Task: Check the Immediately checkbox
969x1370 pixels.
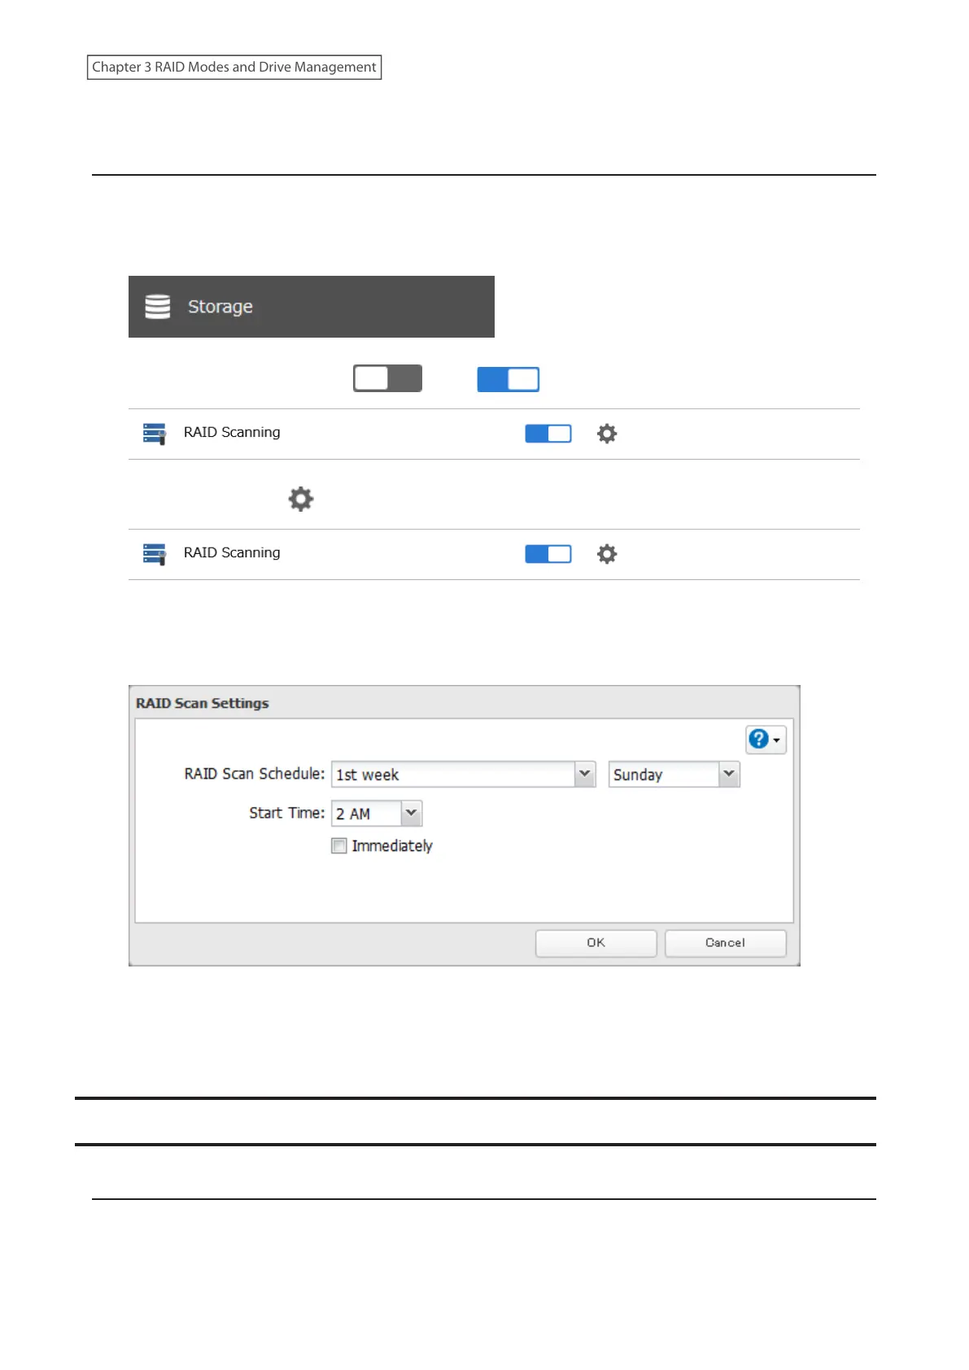Action: click(x=339, y=846)
